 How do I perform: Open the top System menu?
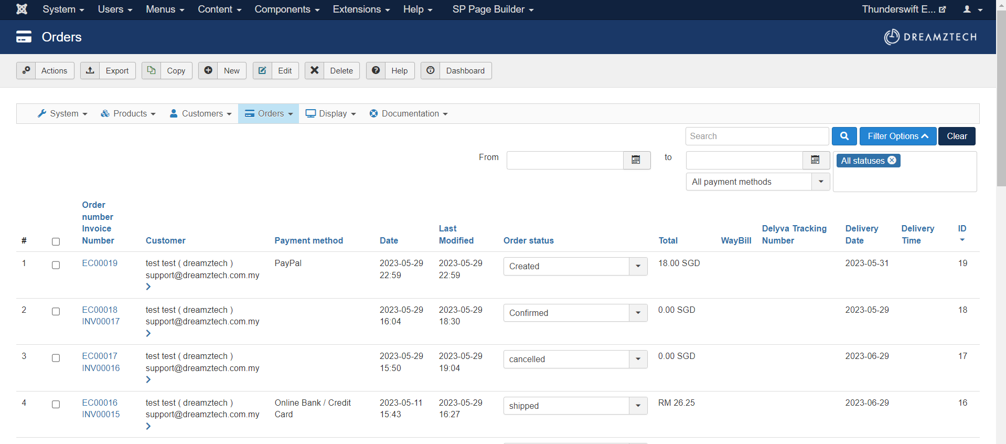coord(63,9)
